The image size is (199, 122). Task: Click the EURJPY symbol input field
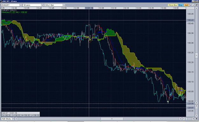(11, 5)
